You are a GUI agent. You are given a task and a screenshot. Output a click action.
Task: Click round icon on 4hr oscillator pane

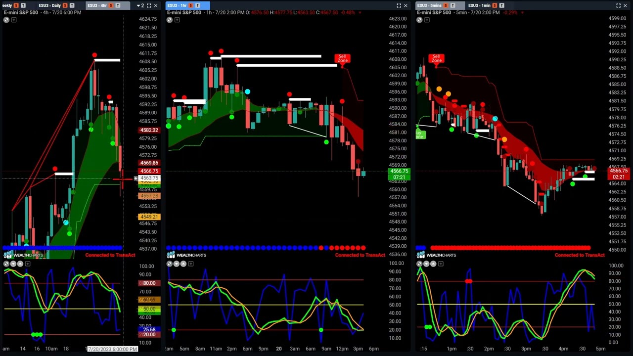pyautogui.click(x=6, y=264)
